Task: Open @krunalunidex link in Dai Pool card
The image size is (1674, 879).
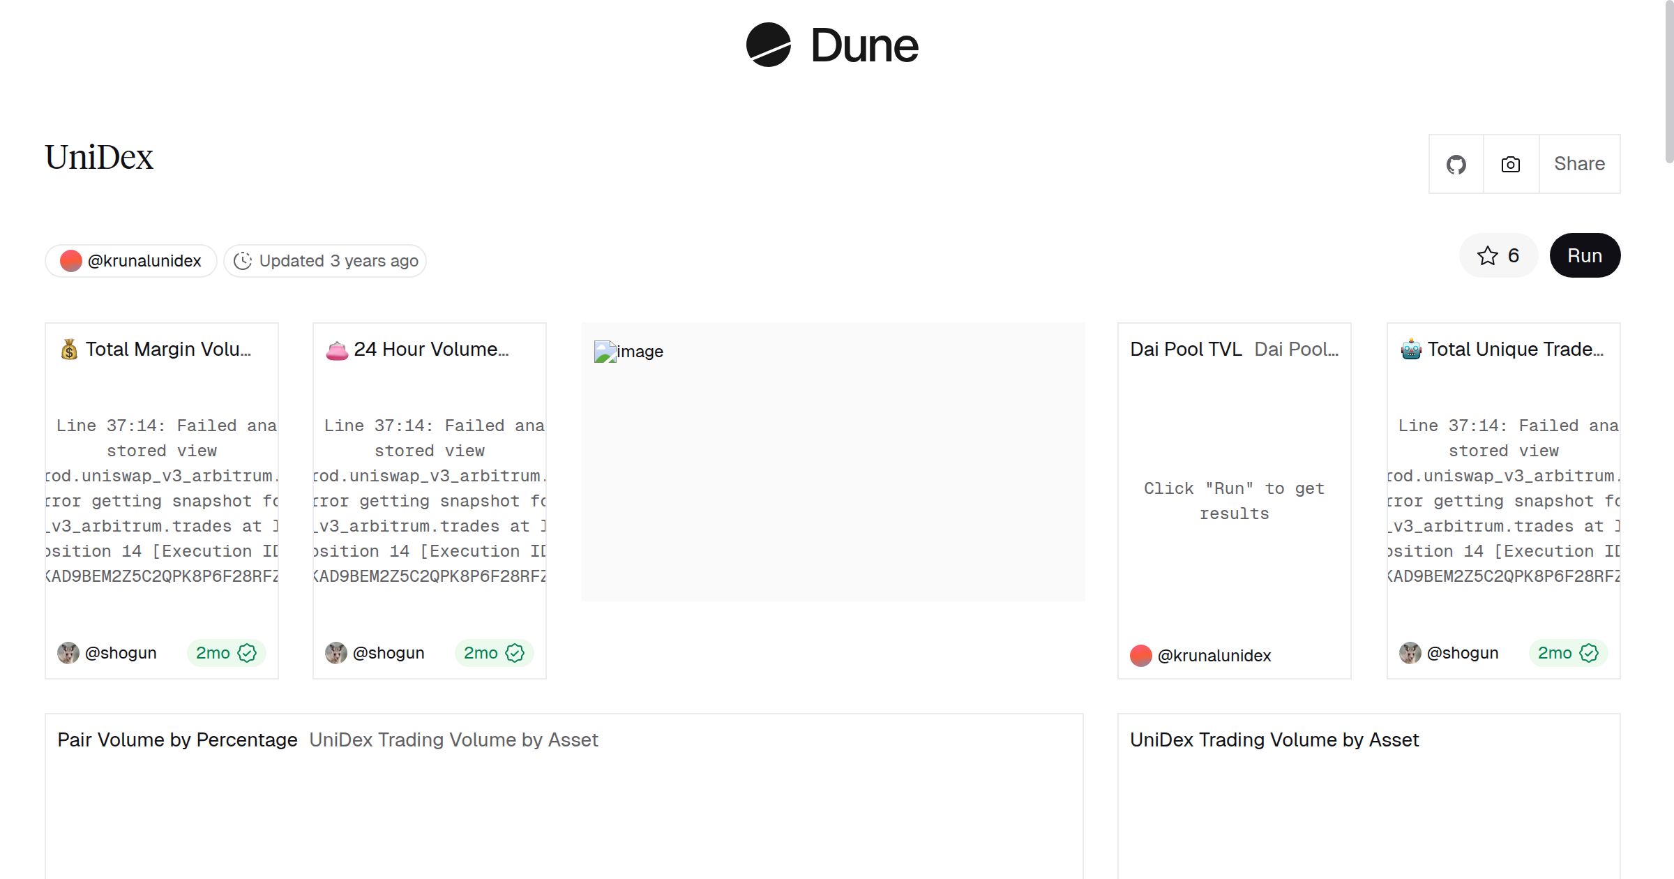Action: 1214,656
